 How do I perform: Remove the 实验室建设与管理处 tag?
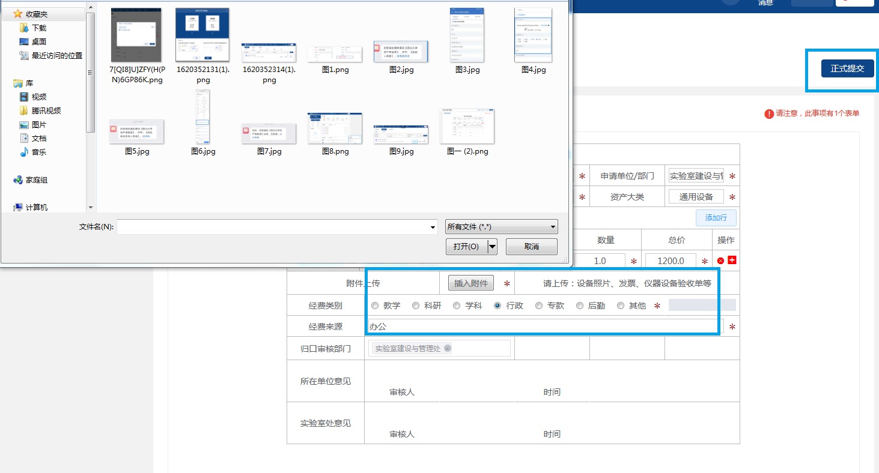(448, 348)
